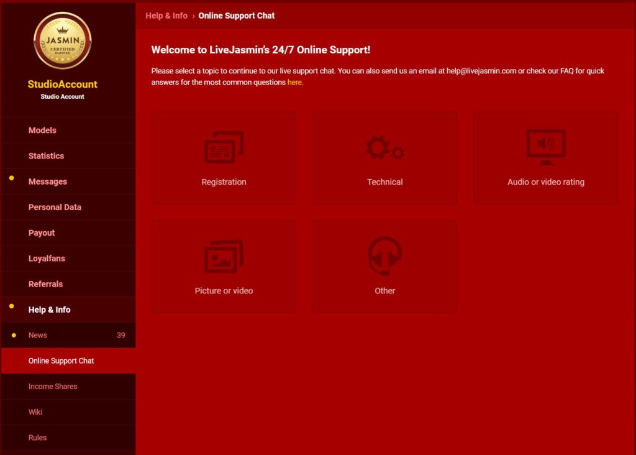
Task: Click the Help & Info breadcrumb link
Action: tap(166, 16)
